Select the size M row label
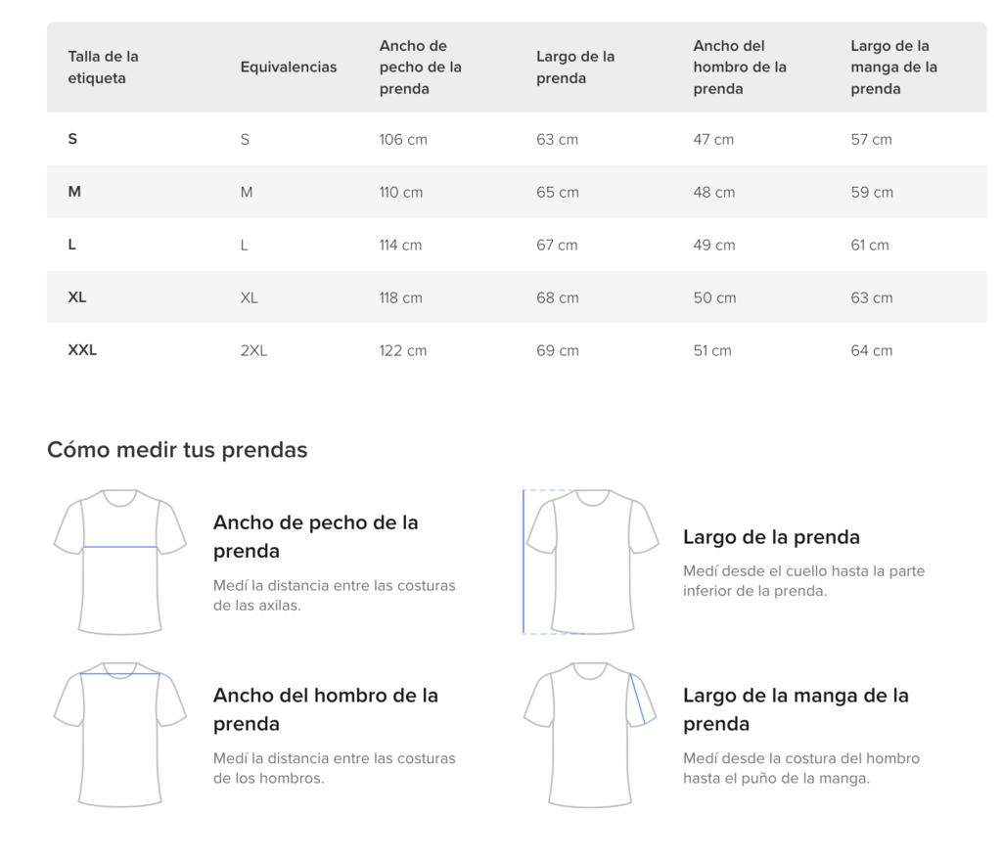This screenshot has height=859, width=1002. point(74,192)
